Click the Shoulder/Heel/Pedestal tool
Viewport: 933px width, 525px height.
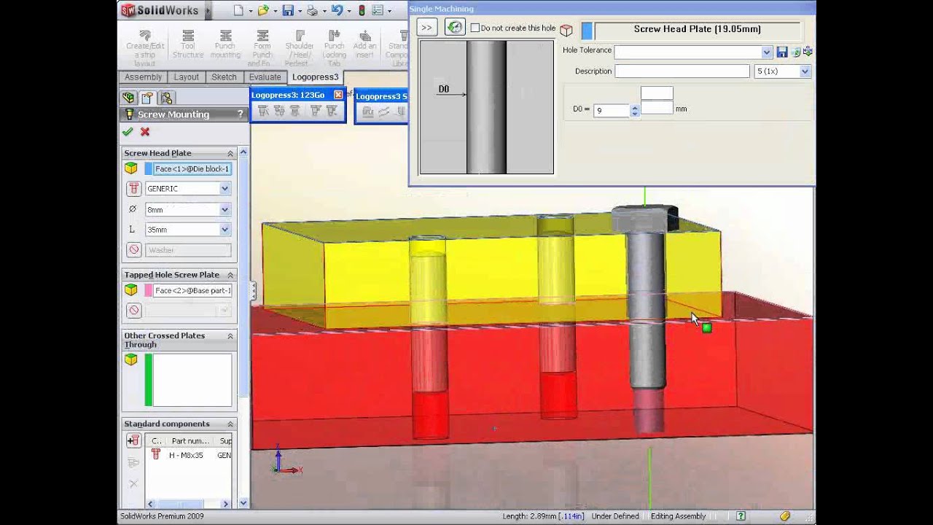300,48
